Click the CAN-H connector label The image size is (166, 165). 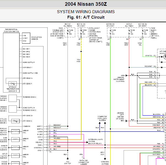(x=40, y=132)
